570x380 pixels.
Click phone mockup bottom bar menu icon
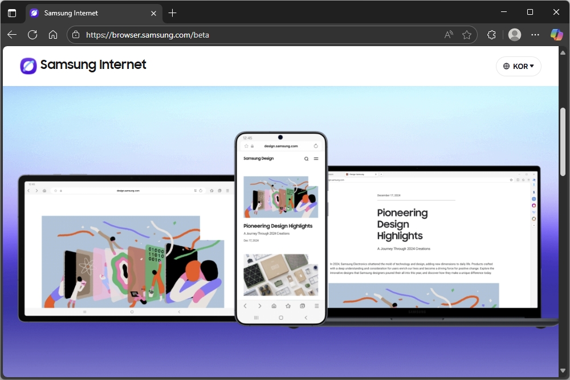(x=316, y=306)
